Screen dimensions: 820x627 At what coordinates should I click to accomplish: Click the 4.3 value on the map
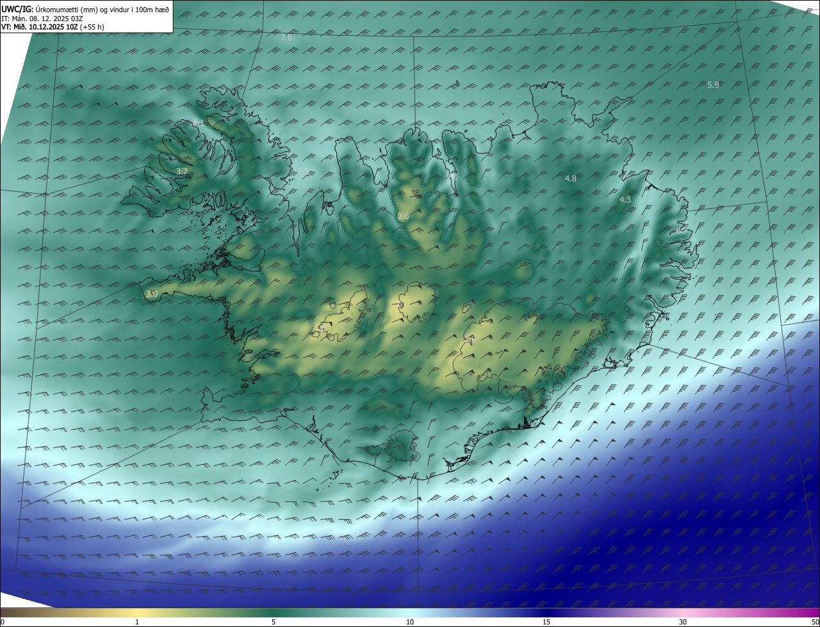(x=625, y=199)
